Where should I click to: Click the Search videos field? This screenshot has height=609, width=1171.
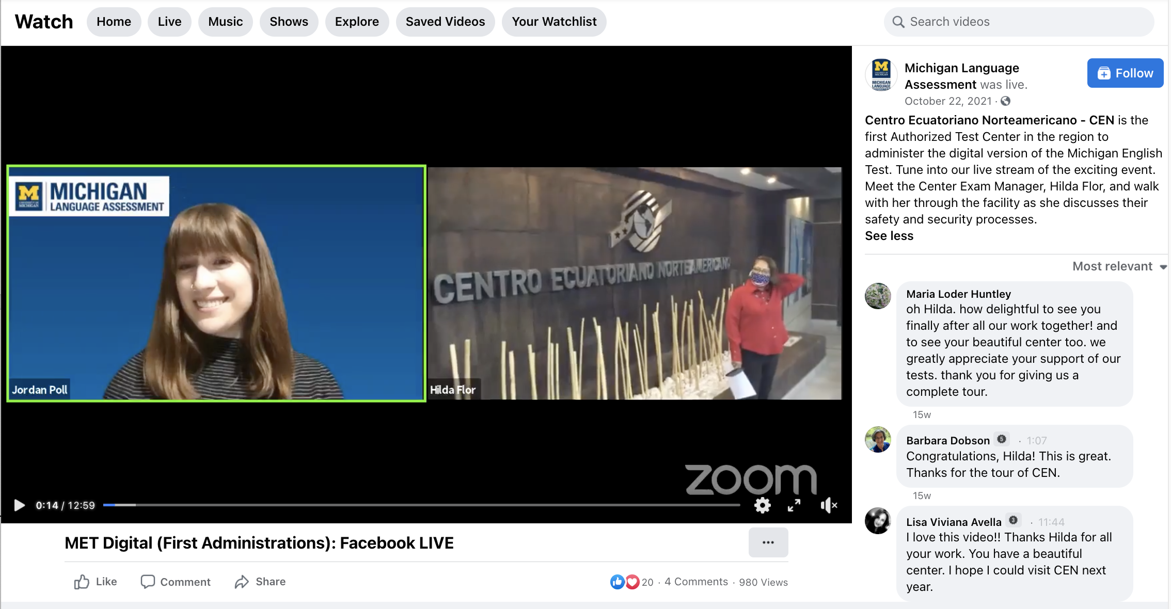coord(1019,22)
